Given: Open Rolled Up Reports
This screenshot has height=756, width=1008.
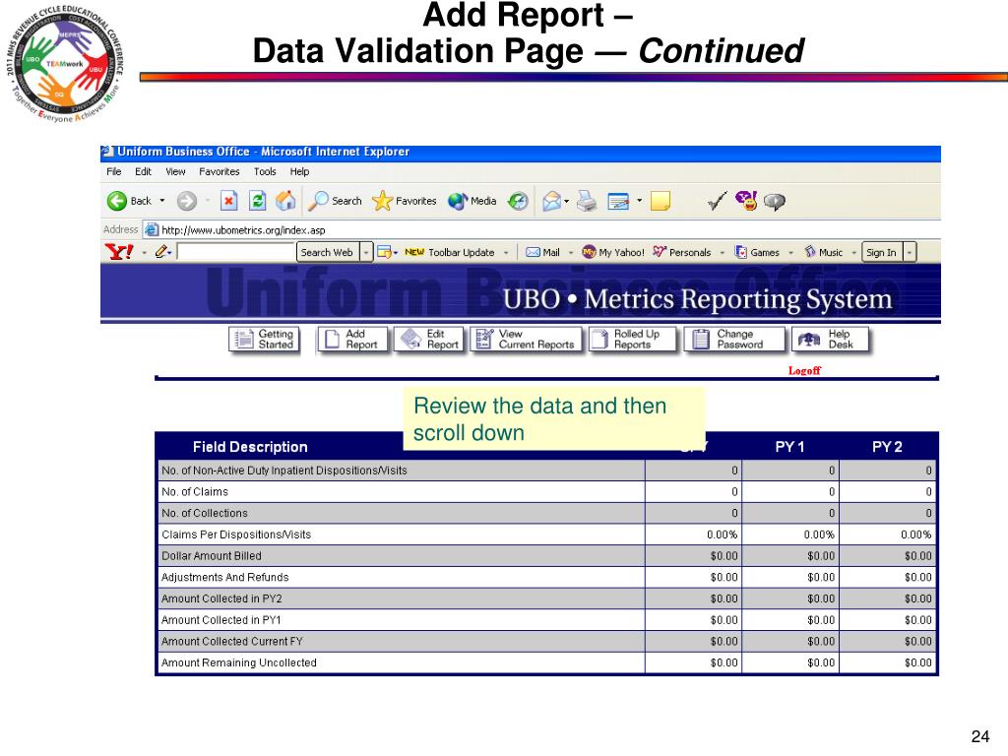Looking at the screenshot, I should (x=633, y=339).
